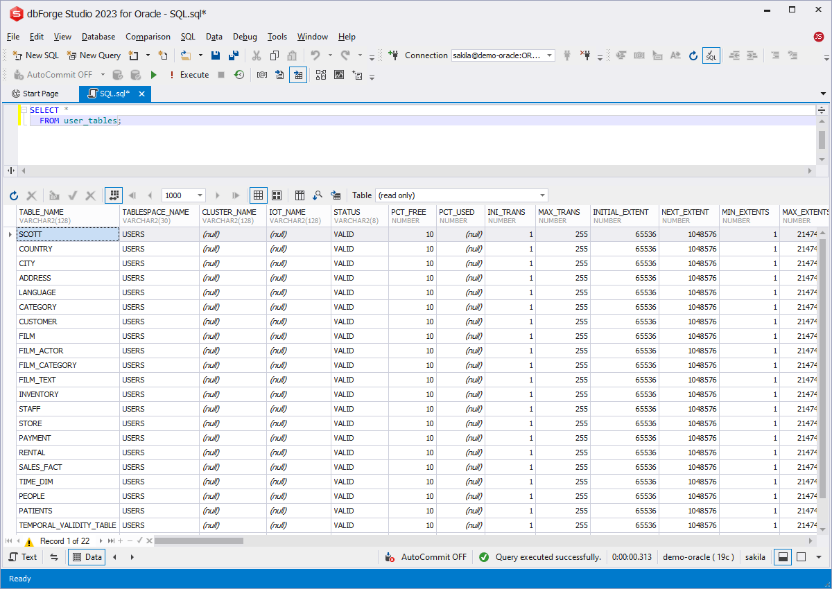Click the find-in-grid magnifier icon
The width and height of the screenshot is (832, 589).
[x=318, y=195]
